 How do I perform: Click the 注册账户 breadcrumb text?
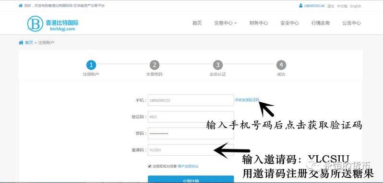pos(46,43)
